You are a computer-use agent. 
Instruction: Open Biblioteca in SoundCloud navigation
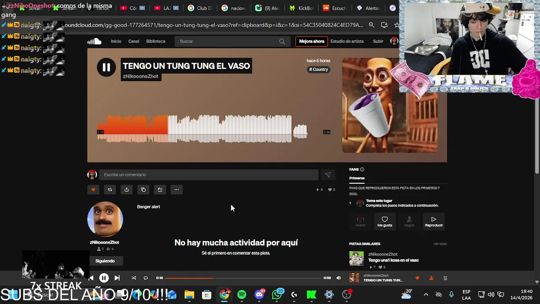coord(156,41)
